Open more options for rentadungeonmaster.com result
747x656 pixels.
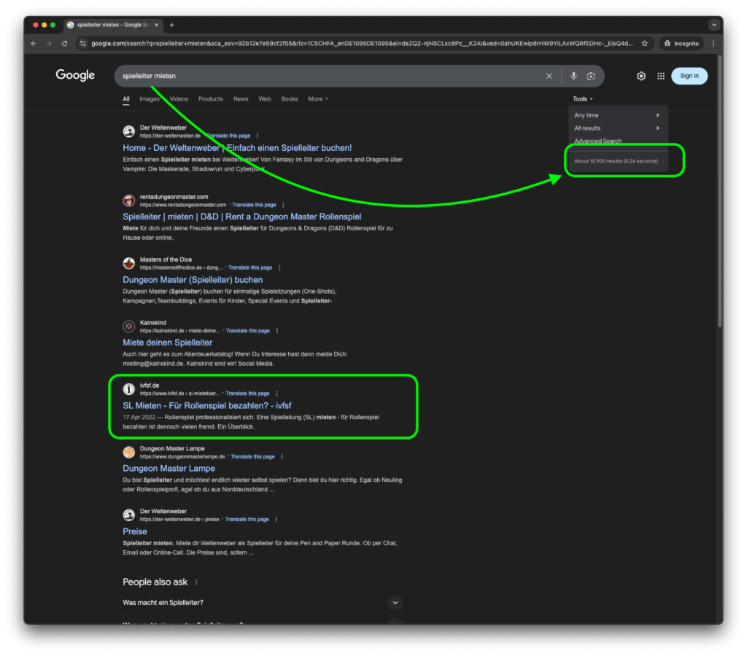coord(283,205)
